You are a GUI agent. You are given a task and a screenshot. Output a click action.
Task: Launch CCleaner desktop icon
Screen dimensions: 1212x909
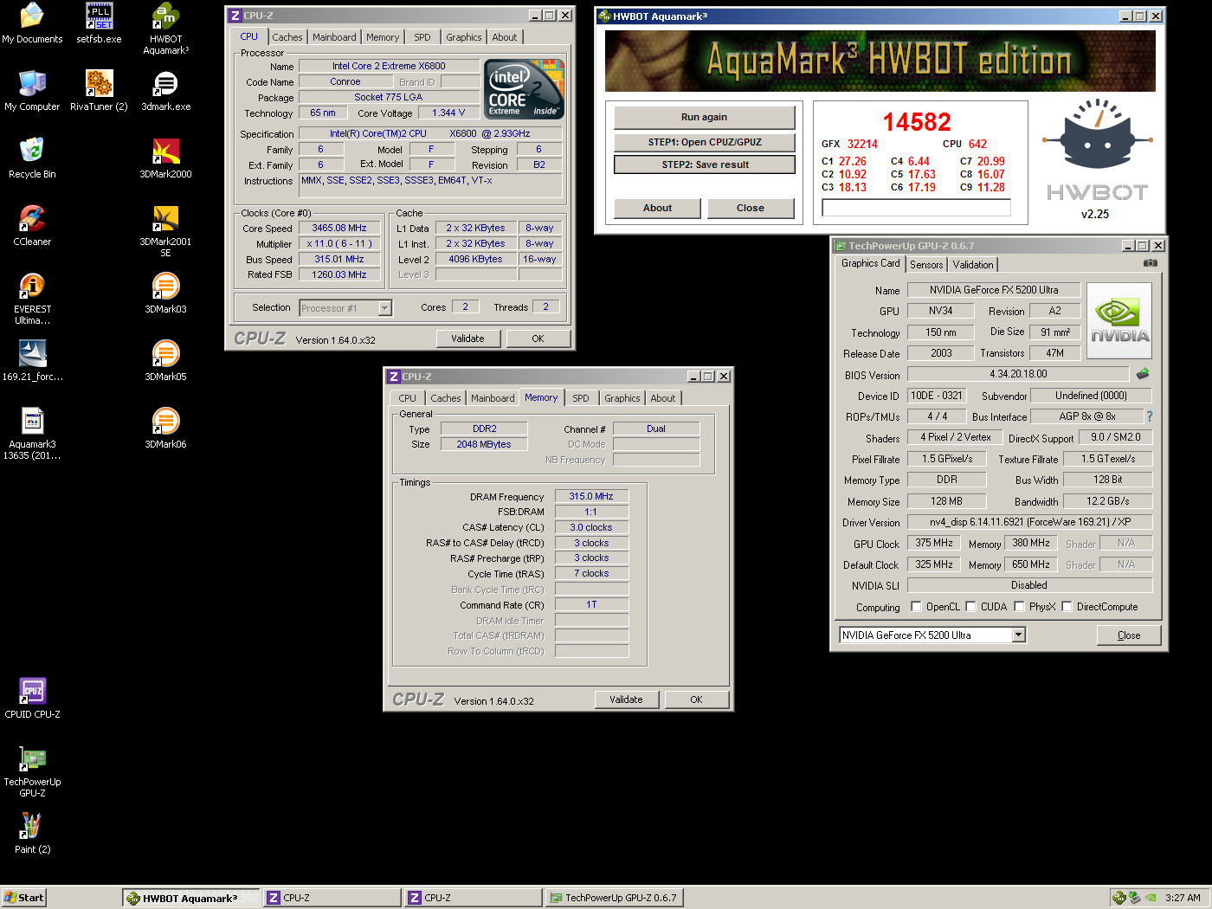click(x=32, y=227)
